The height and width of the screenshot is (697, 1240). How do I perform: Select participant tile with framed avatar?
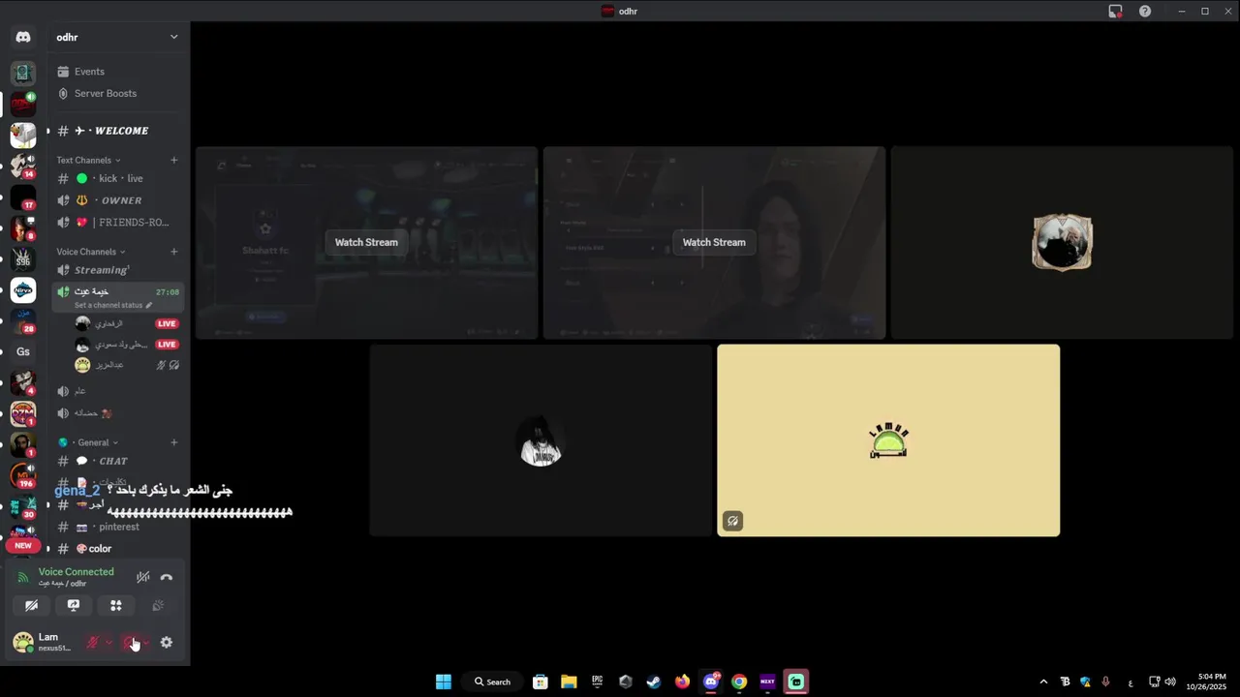(x=1062, y=243)
